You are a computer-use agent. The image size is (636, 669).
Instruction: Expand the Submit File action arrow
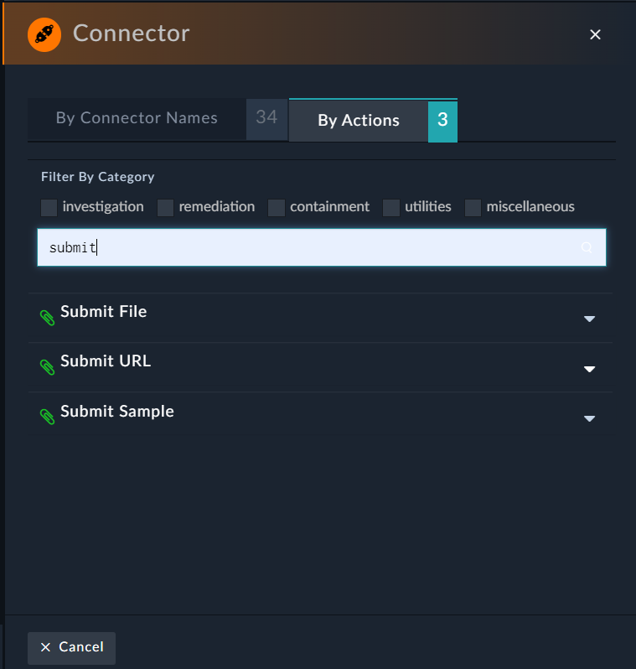(590, 319)
